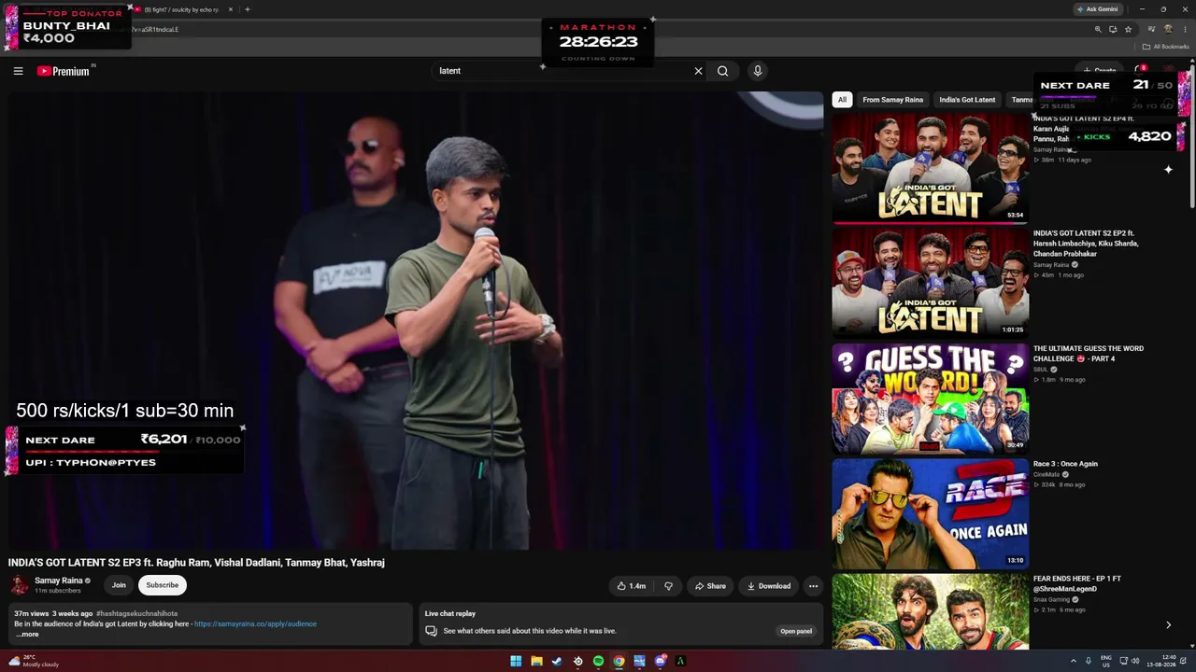Open the Windows Start menu
1196x672 pixels.
coord(516,661)
